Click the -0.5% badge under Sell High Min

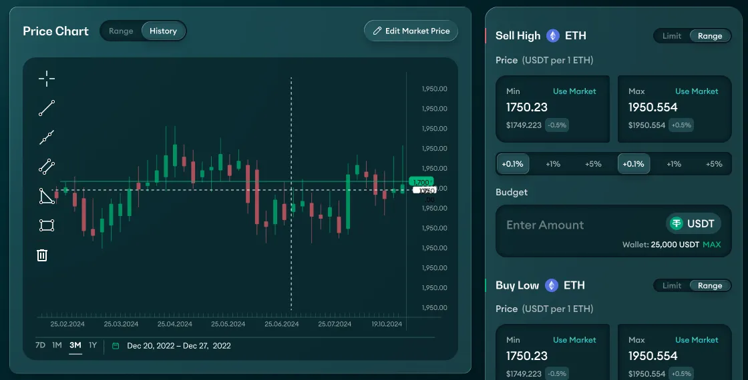tap(557, 125)
